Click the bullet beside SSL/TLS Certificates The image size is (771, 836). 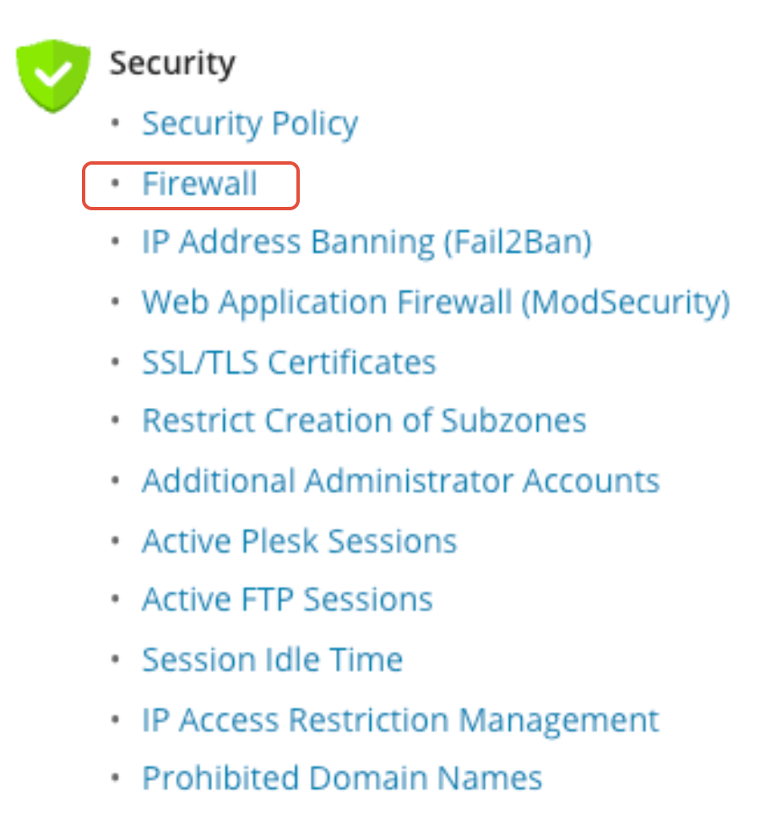point(115,362)
